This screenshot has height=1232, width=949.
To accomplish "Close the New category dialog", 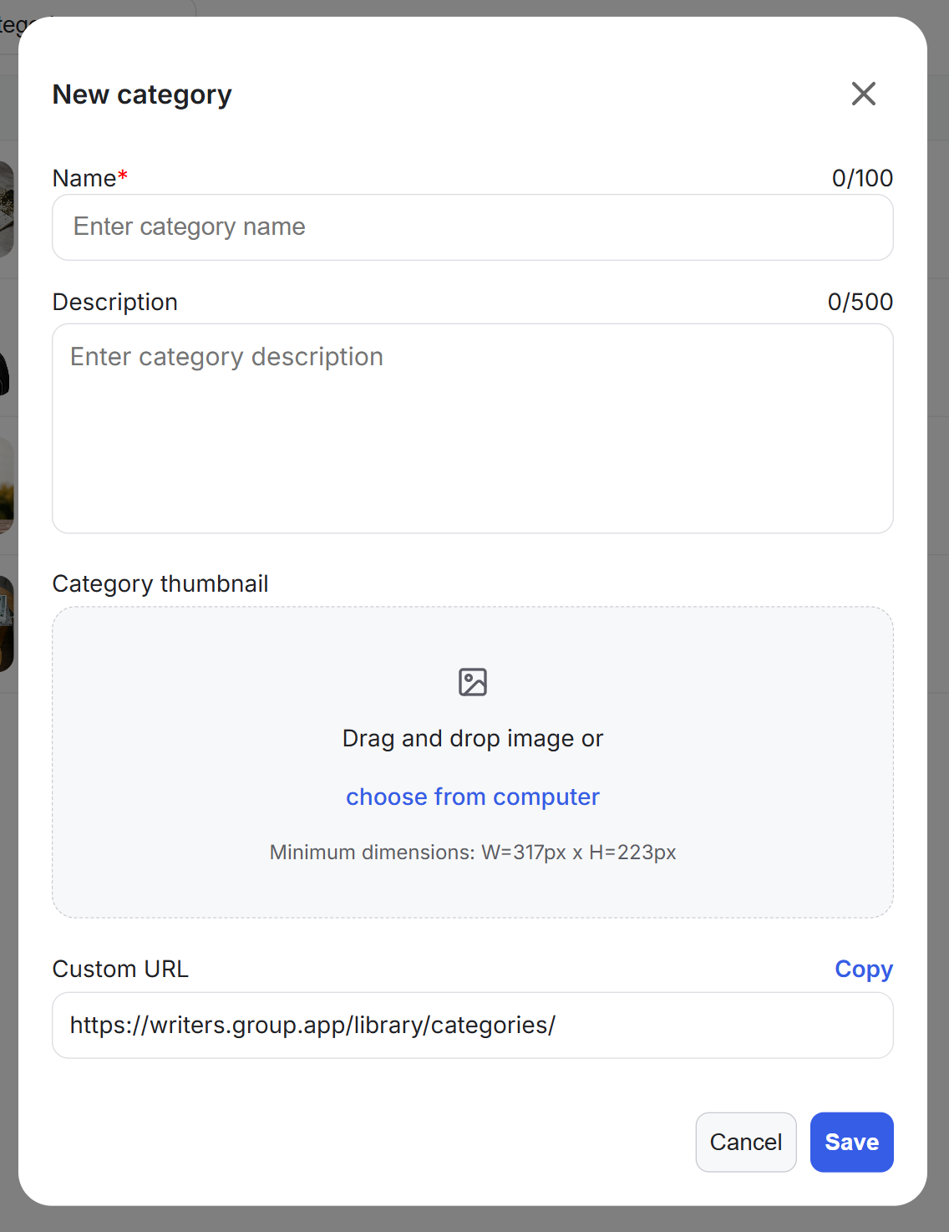I will coord(863,94).
